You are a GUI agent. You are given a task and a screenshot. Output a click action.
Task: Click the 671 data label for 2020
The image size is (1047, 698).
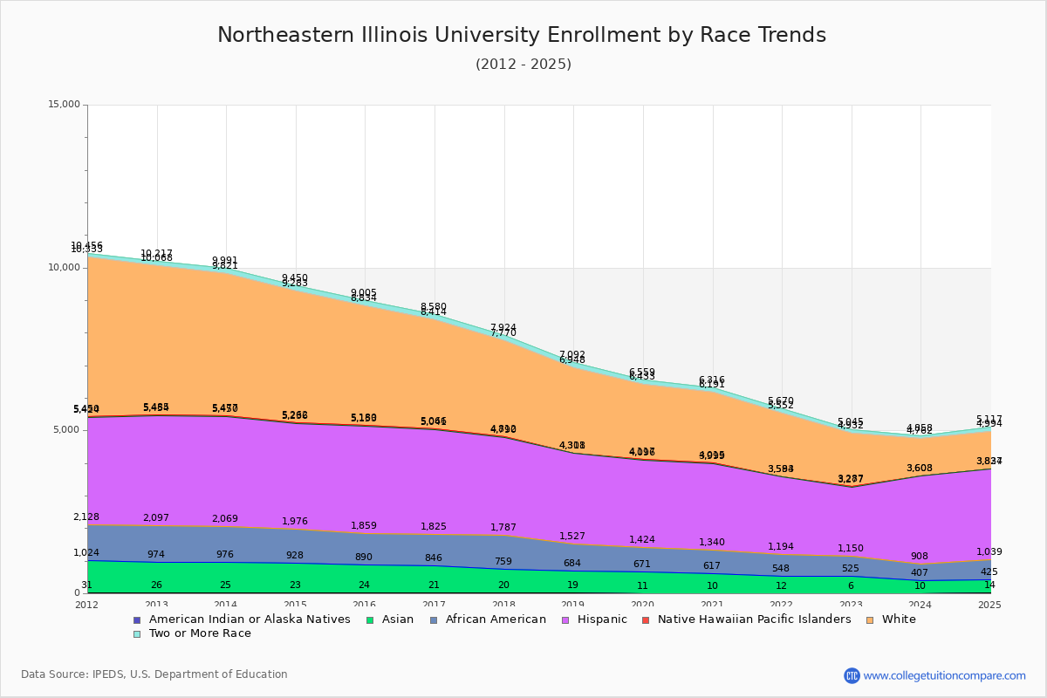(x=642, y=565)
